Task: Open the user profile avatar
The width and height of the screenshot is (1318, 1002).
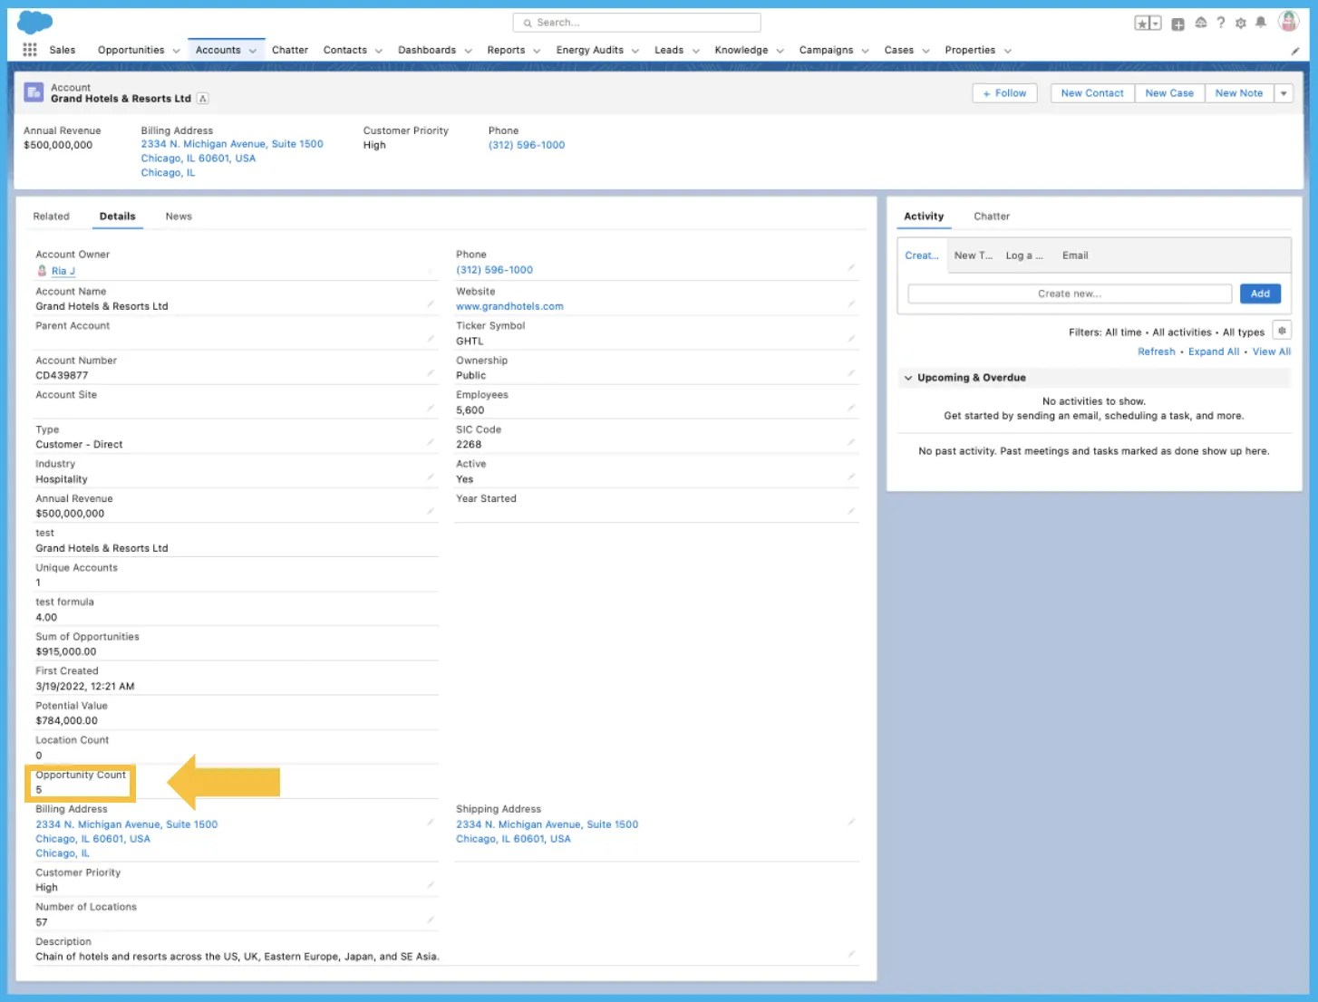Action: click(1288, 22)
